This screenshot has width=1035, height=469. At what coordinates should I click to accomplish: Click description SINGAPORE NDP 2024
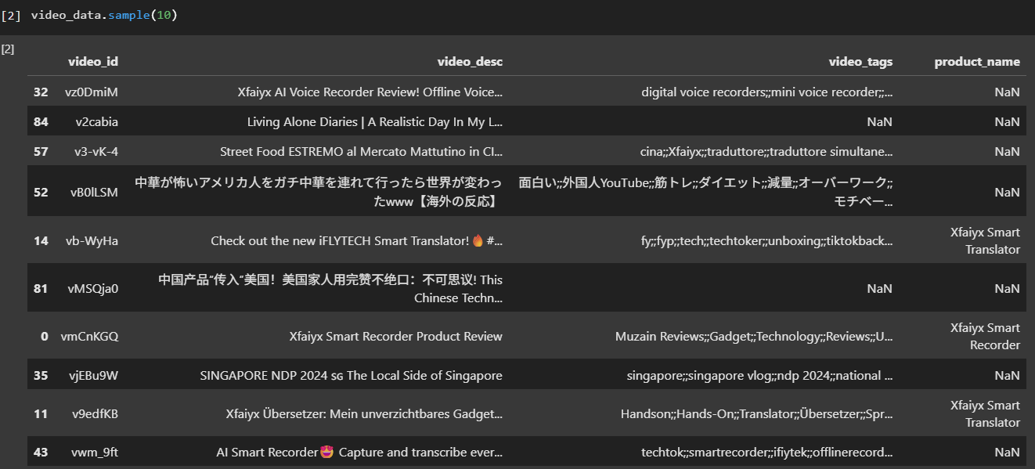pos(352,376)
